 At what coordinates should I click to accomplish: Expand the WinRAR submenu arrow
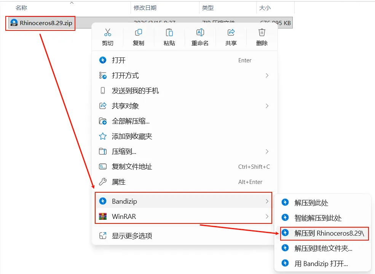point(267,216)
